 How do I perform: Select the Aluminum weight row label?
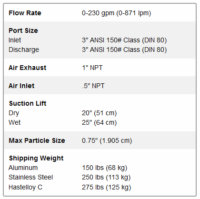click(x=23, y=168)
